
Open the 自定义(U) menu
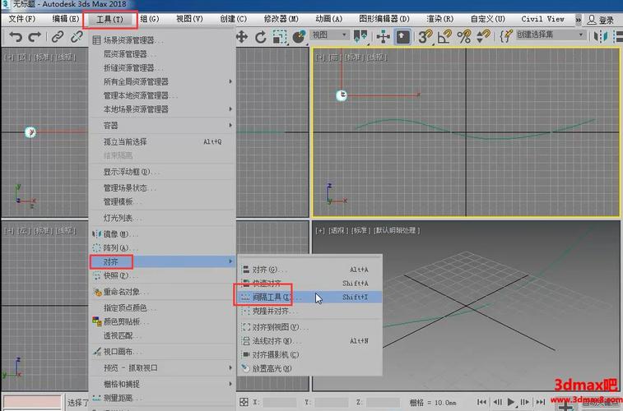(x=487, y=19)
